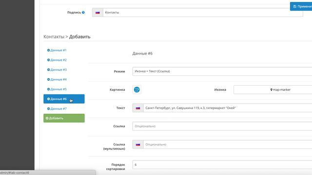Click the Текст address input field
The width and height of the screenshot is (312, 175).
228,108
